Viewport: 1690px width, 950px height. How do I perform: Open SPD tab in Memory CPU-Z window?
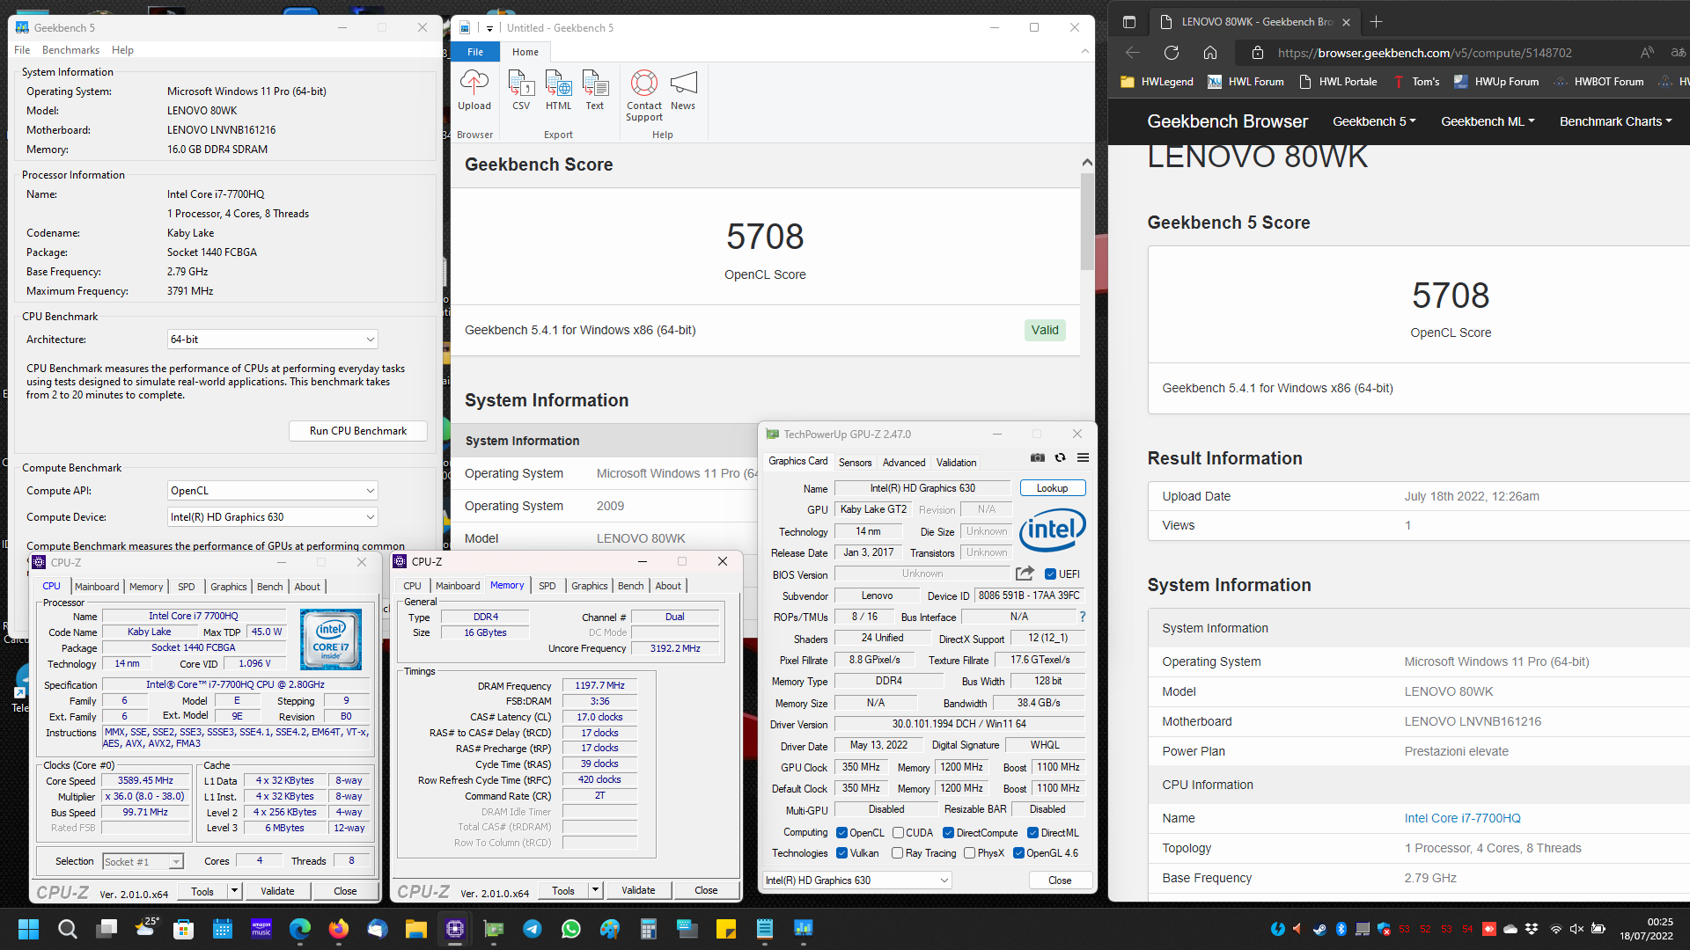point(547,586)
